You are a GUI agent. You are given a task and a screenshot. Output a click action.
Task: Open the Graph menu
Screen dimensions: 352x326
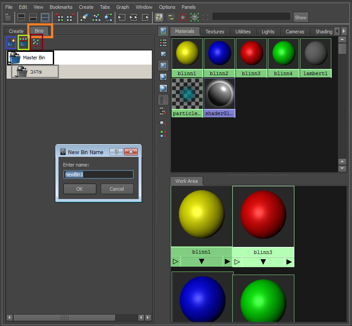122,7
